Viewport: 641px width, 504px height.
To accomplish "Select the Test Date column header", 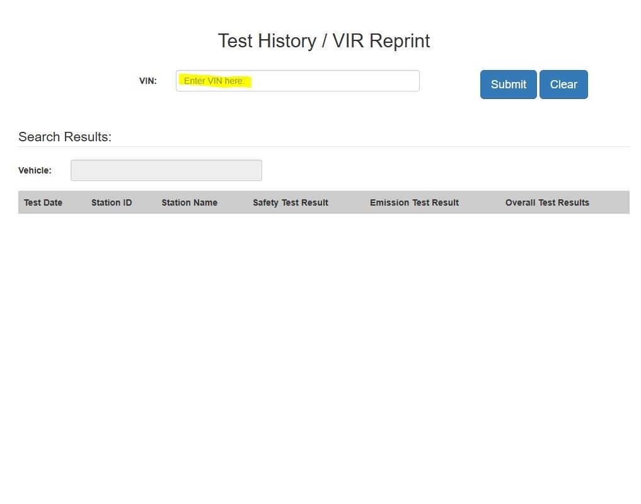I will tap(43, 202).
